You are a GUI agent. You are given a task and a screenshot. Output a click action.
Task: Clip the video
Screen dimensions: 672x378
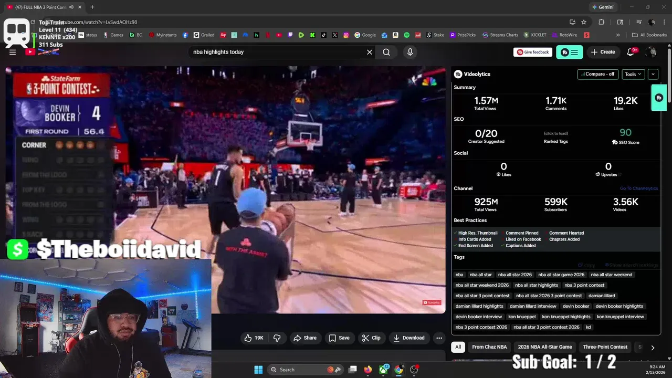click(371, 338)
